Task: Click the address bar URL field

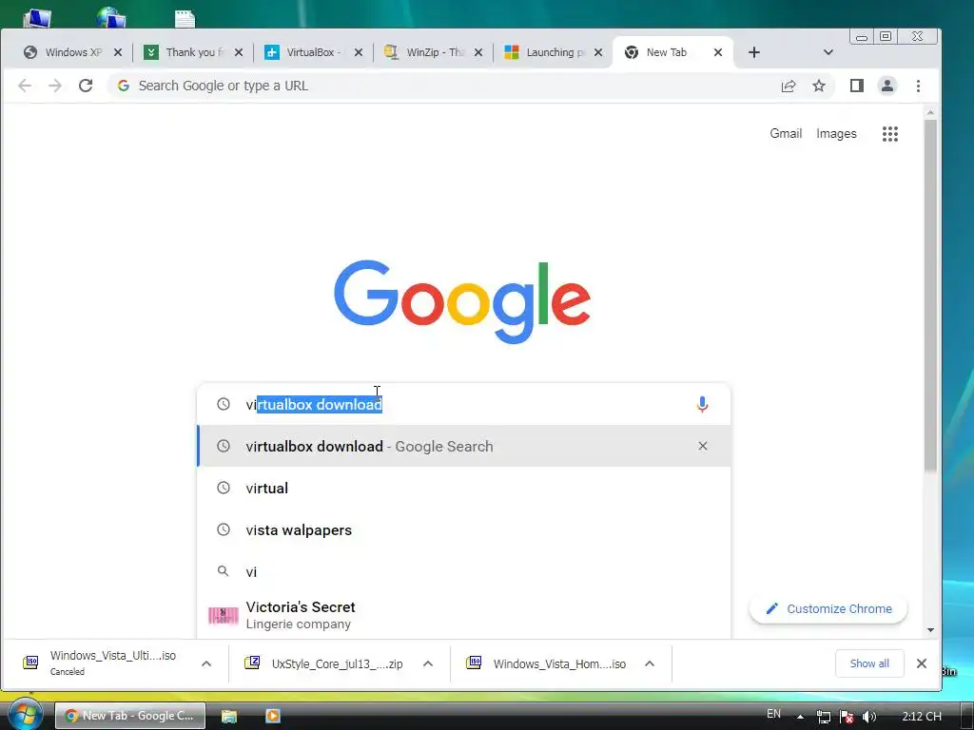Action: tap(447, 86)
